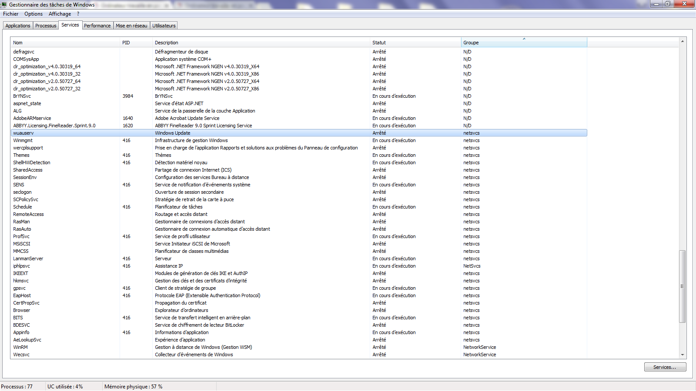
Task: Sort by the Groupe column header
Action: pyautogui.click(x=524, y=43)
